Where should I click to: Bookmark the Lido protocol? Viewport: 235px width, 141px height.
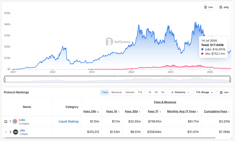6,122
